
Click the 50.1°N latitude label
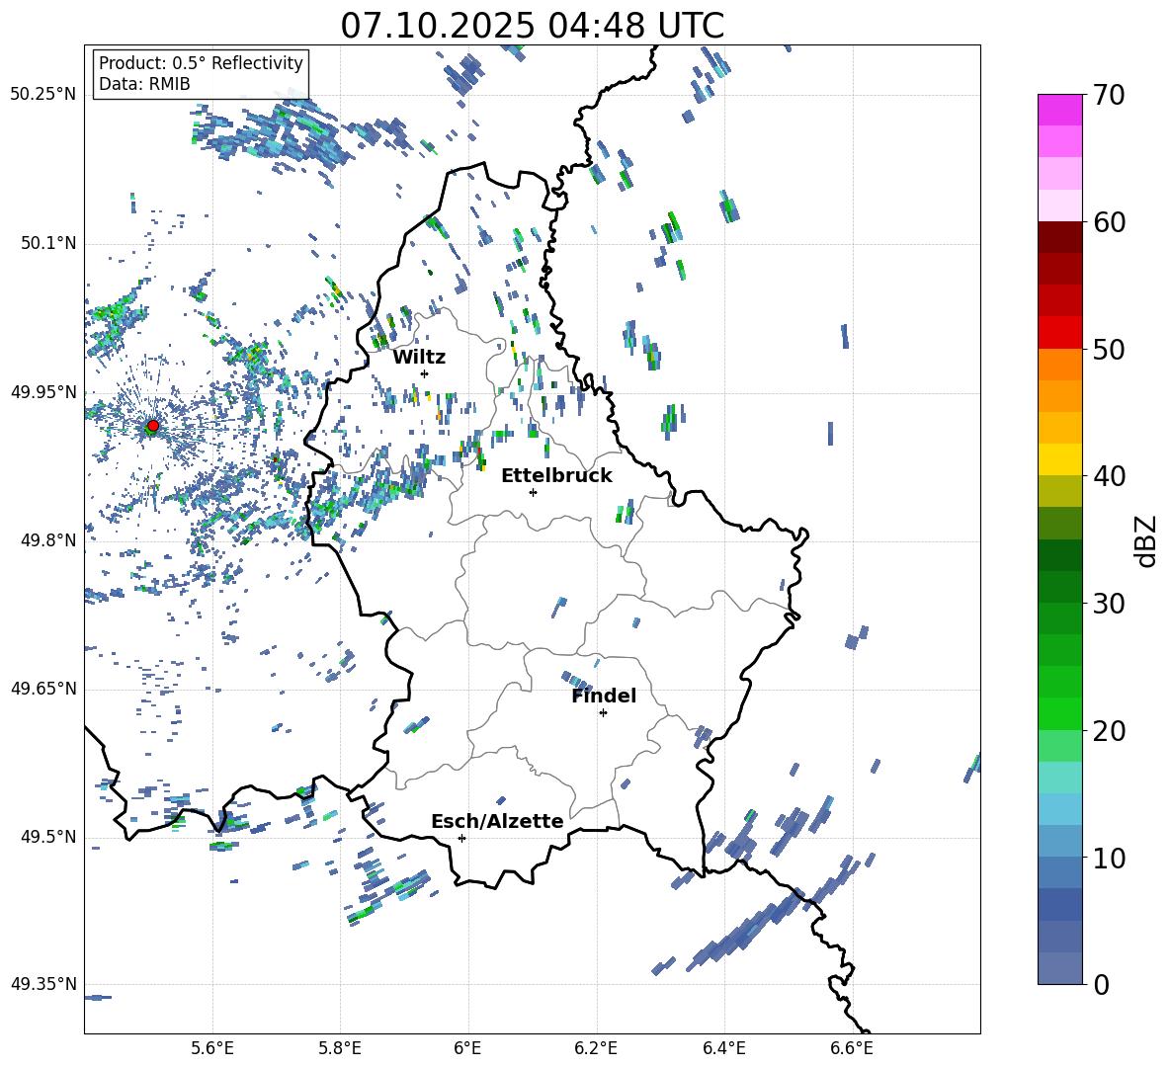47,243
